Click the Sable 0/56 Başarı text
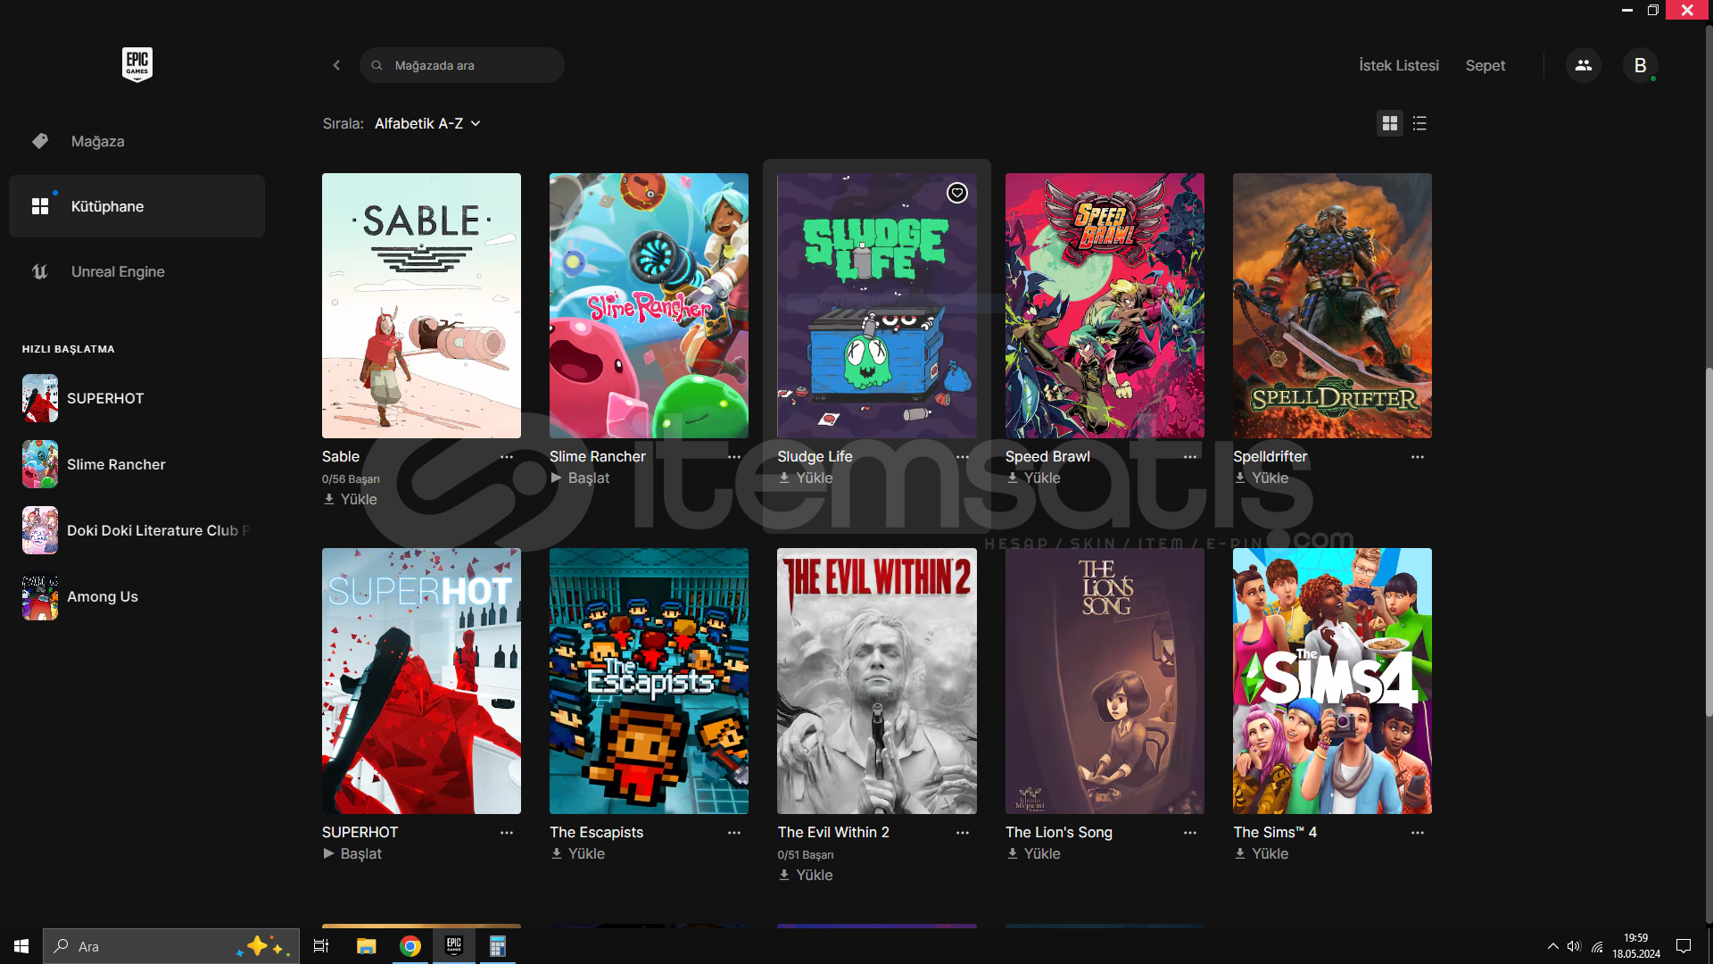1713x964 pixels. pyautogui.click(x=351, y=479)
